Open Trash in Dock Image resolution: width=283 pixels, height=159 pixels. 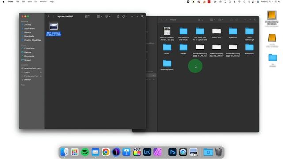[x=218, y=152]
